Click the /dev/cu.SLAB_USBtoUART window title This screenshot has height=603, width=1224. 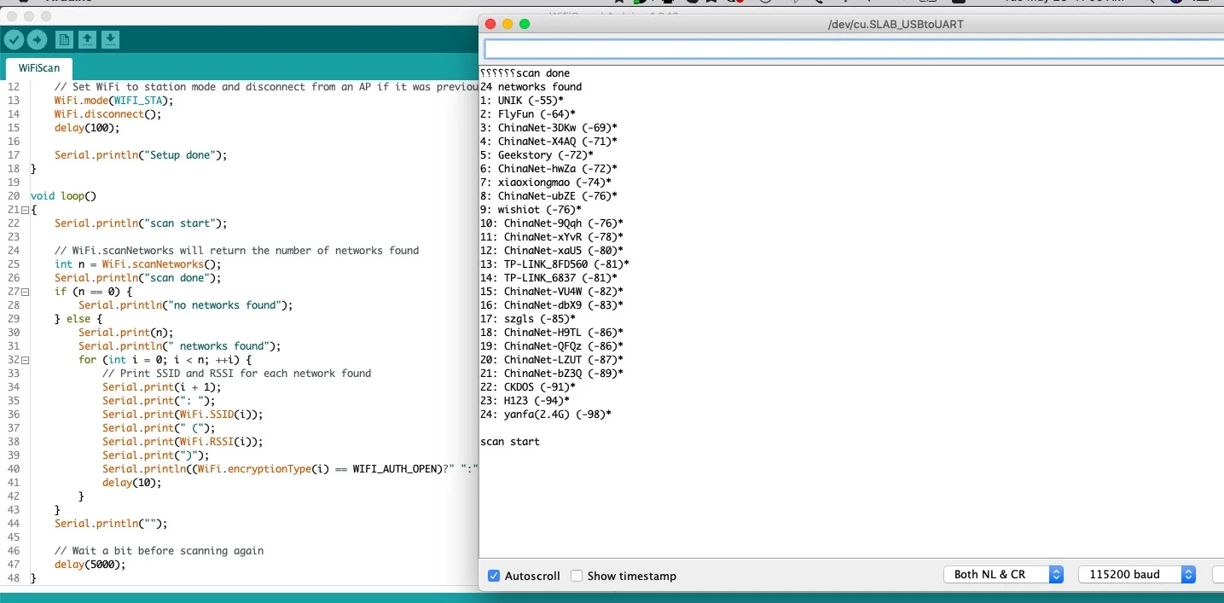[895, 24]
